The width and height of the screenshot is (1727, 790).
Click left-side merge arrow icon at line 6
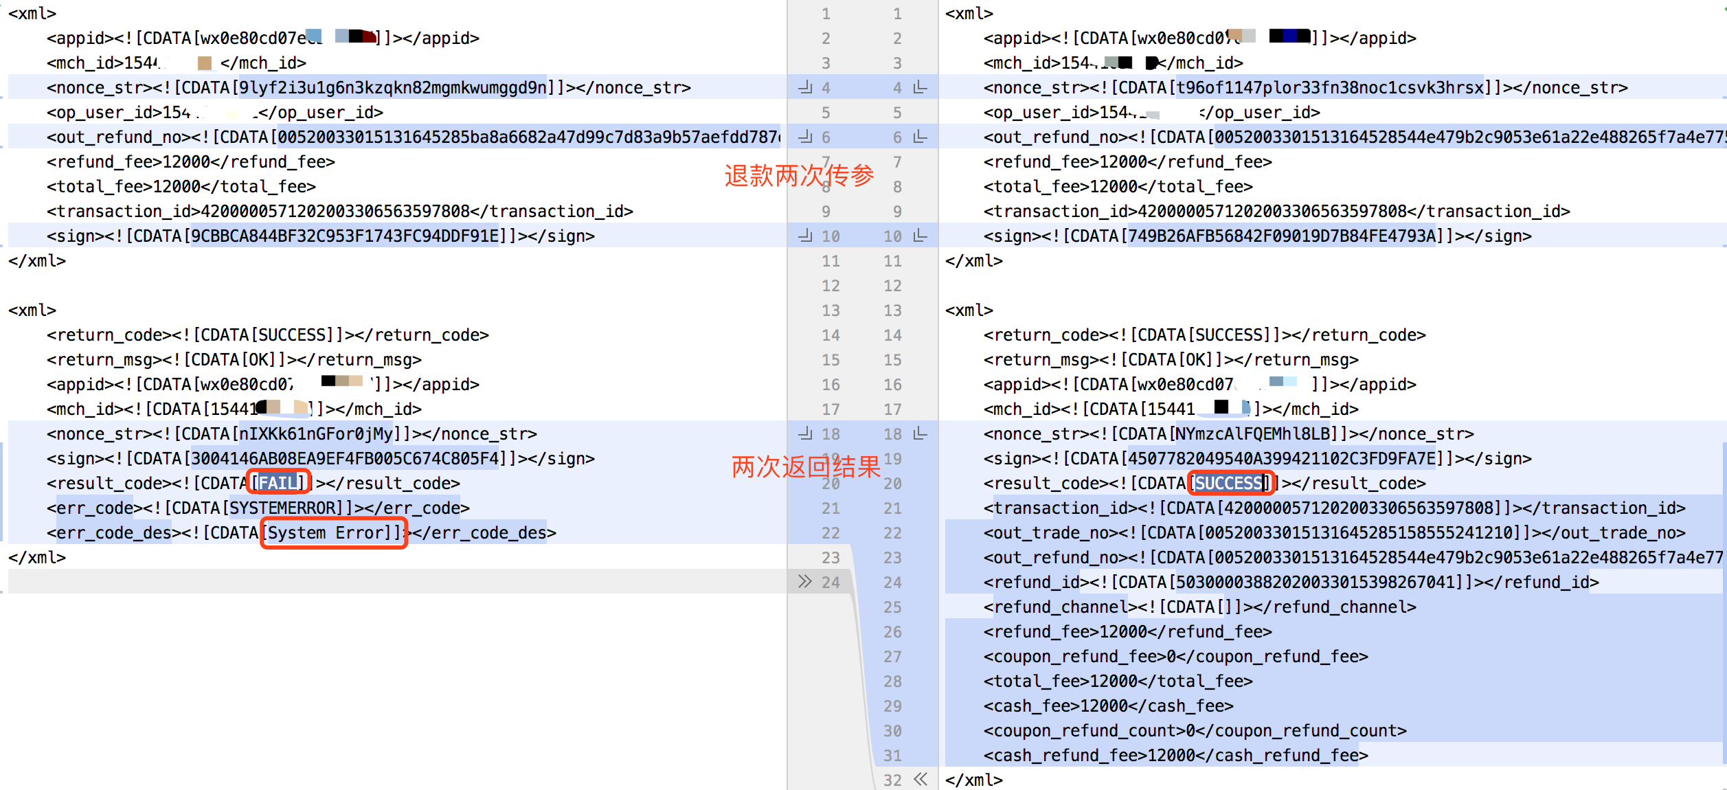(805, 137)
